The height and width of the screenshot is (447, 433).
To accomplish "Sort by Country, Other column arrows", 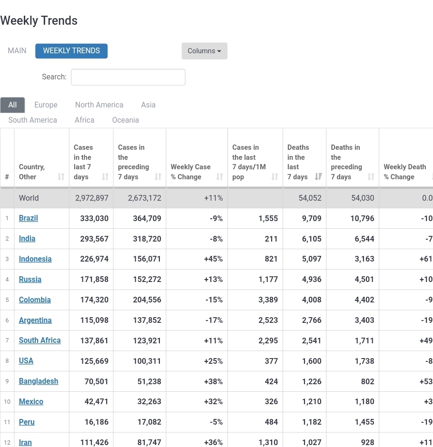I will (61, 177).
